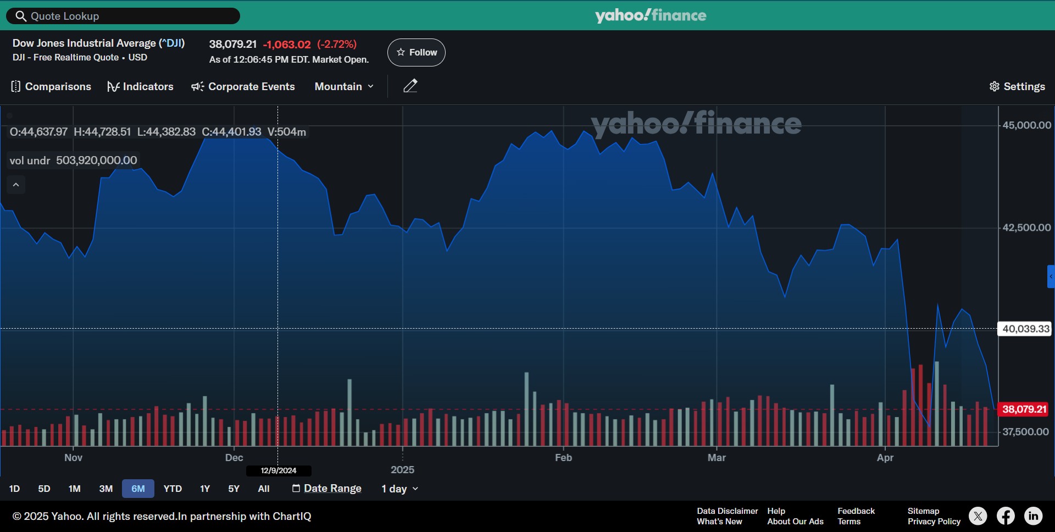Show Corporate Events options
The width and height of the screenshot is (1055, 532).
click(x=243, y=86)
